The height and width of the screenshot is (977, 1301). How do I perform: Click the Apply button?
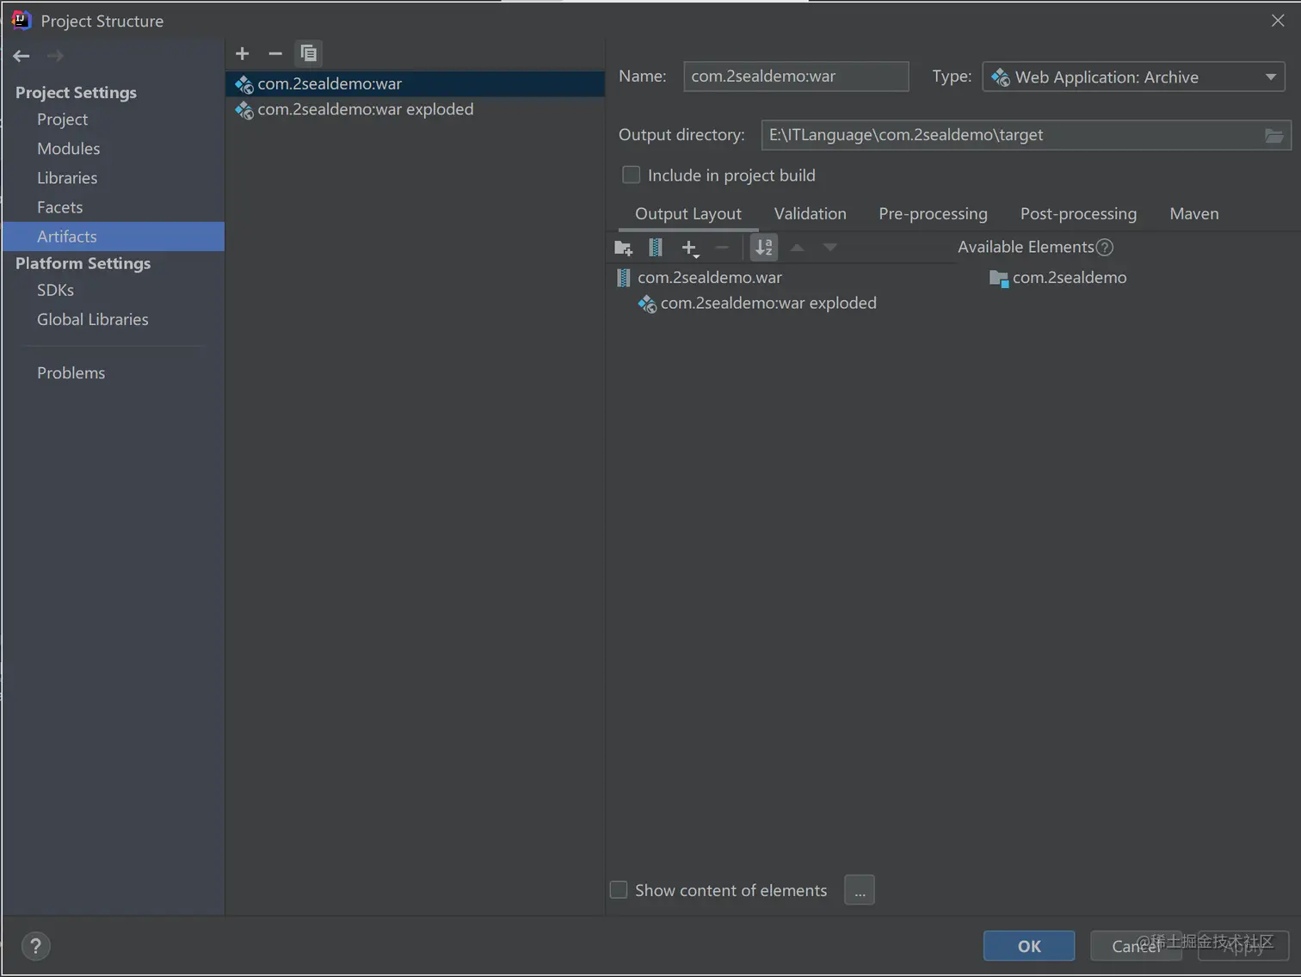pos(1243,946)
